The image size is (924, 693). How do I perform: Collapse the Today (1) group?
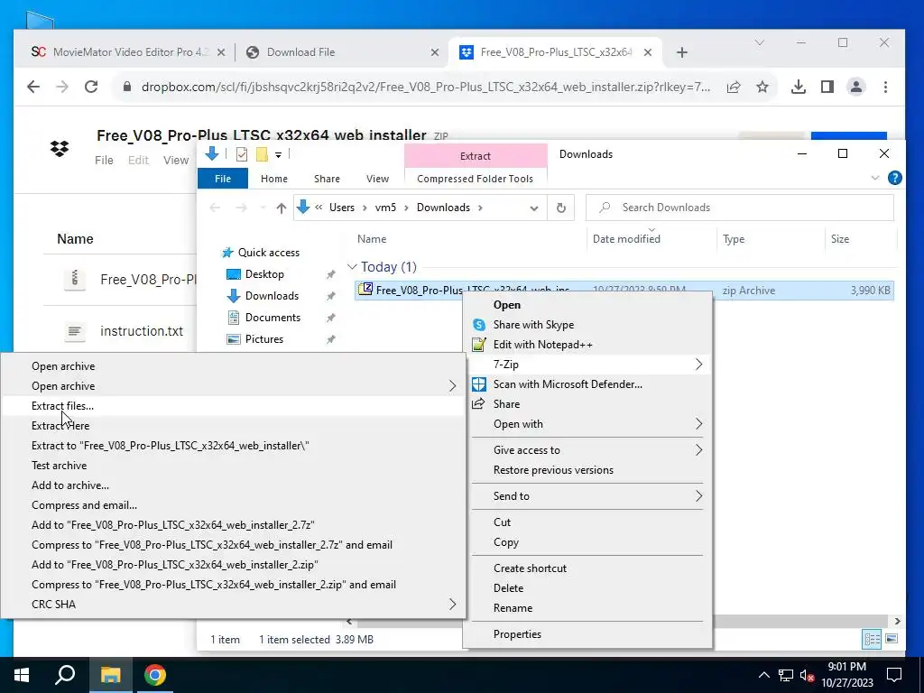[353, 267]
